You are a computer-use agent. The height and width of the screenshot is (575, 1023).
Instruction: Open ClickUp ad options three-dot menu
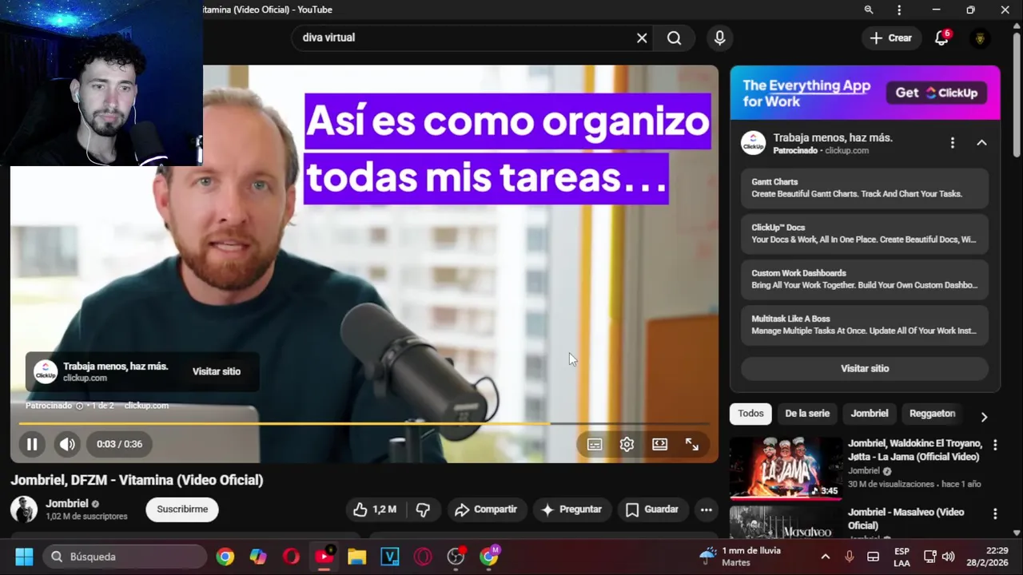(952, 143)
